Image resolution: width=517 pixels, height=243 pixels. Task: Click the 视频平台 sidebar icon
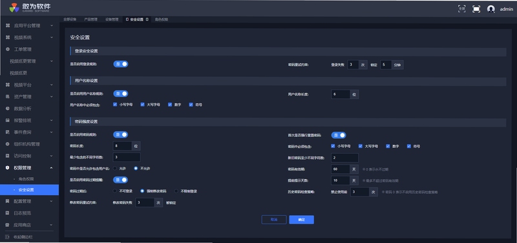coord(8,85)
